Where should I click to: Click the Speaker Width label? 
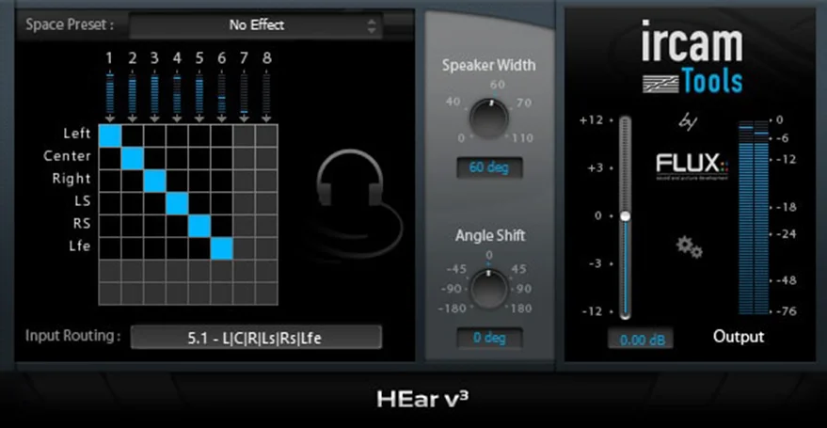[x=488, y=65]
